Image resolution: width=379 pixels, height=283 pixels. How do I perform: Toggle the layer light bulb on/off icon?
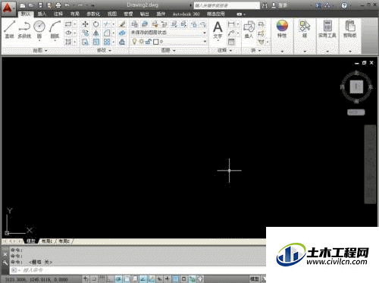[x=134, y=42]
